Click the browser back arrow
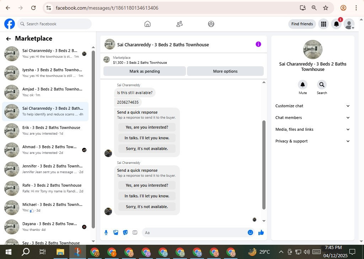 [8, 8]
